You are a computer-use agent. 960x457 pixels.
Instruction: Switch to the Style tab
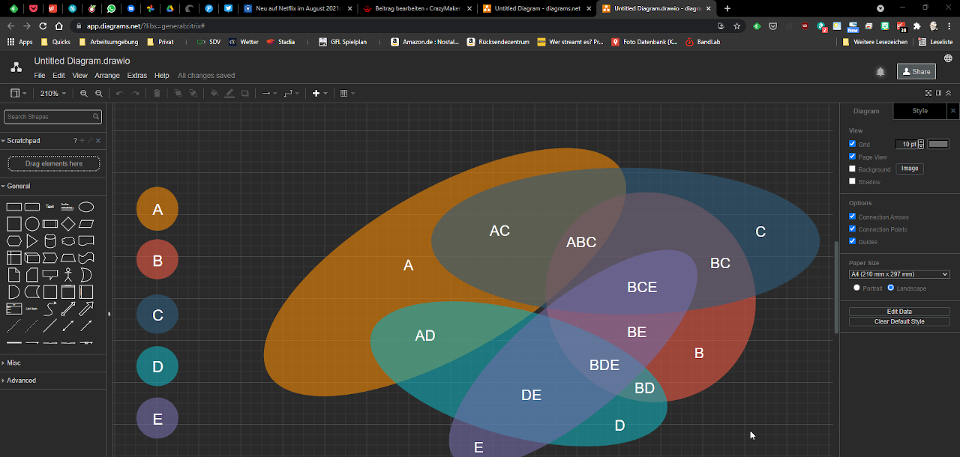tap(920, 111)
